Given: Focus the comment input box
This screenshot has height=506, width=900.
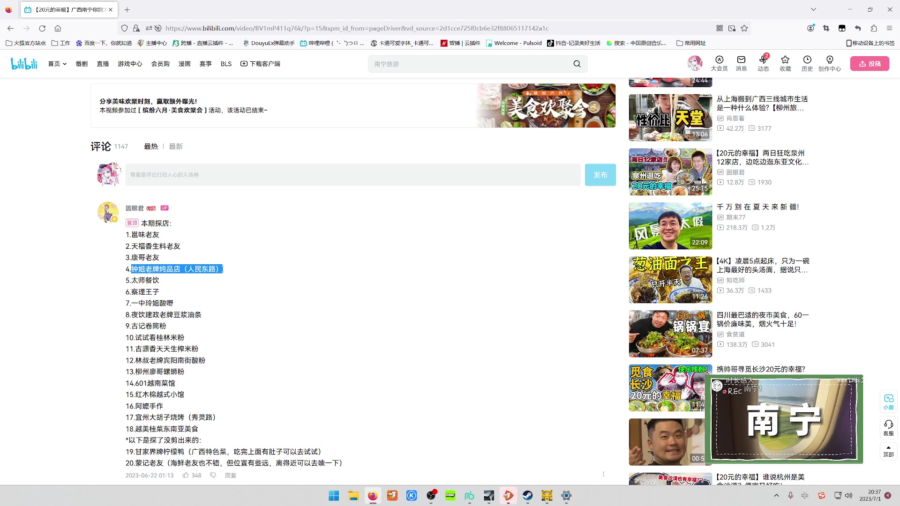Looking at the screenshot, I should [353, 175].
